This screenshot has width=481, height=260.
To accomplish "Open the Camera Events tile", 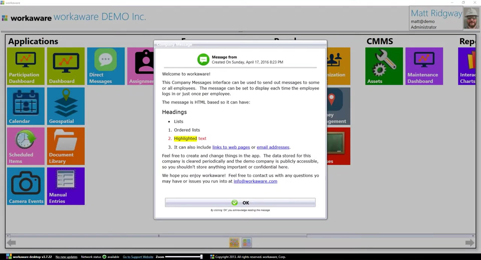I will point(26,186).
